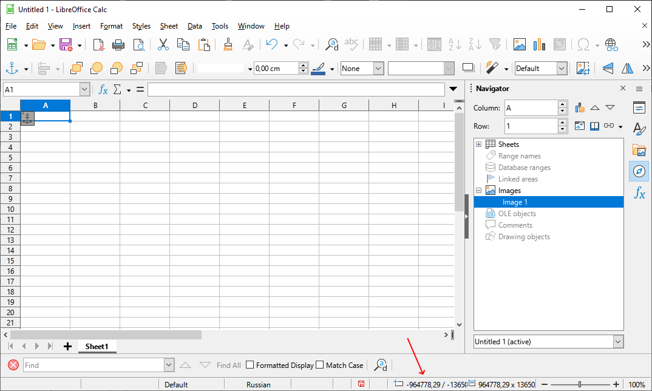Click column header B
Screen dimensions: 652x391
point(95,105)
